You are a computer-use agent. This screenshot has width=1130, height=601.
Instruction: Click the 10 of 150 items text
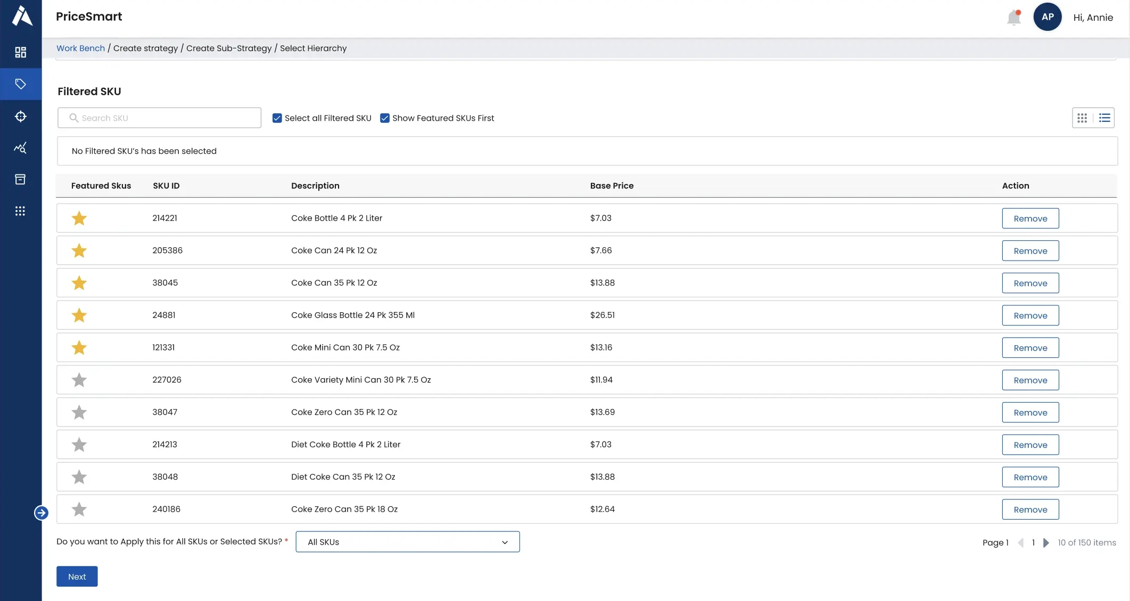click(x=1087, y=542)
